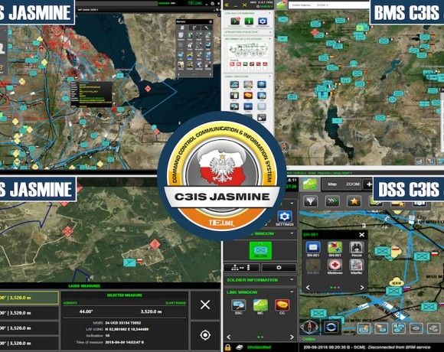Tick the leftmost checkbox under vehicle status icons
The height and width of the screenshot is (352, 444).
[x=232, y=68]
